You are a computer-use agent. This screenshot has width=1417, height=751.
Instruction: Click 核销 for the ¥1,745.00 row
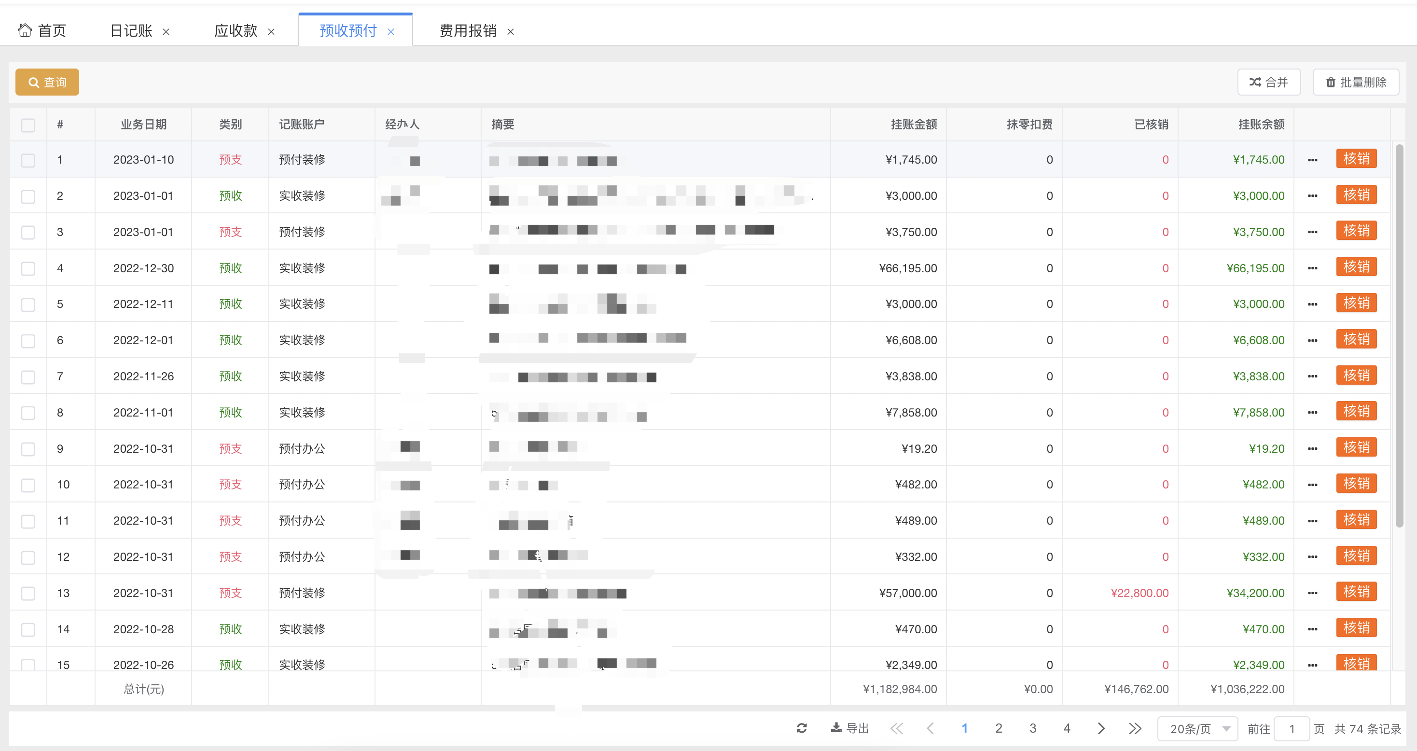[1357, 159]
